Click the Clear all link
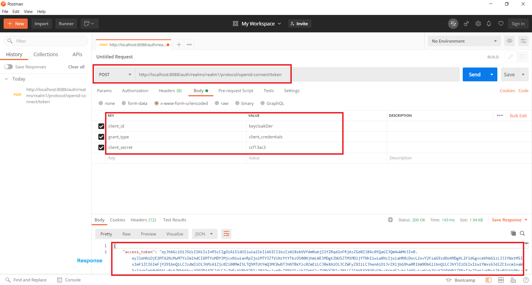The image size is (532, 285). [x=76, y=67]
